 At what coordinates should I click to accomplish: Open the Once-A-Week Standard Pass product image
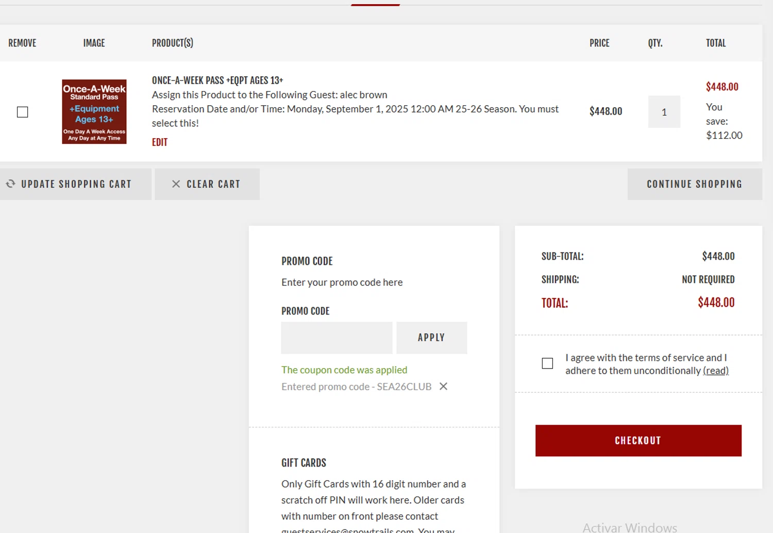pos(94,111)
